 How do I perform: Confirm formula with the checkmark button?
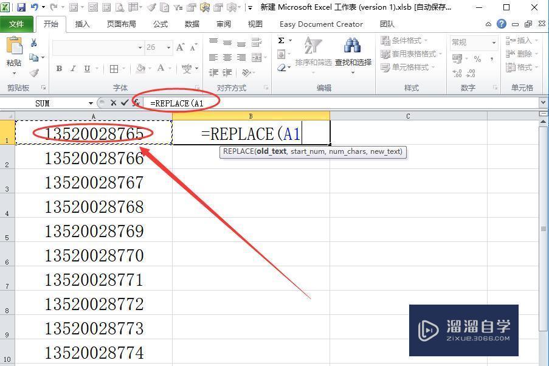click(x=124, y=102)
